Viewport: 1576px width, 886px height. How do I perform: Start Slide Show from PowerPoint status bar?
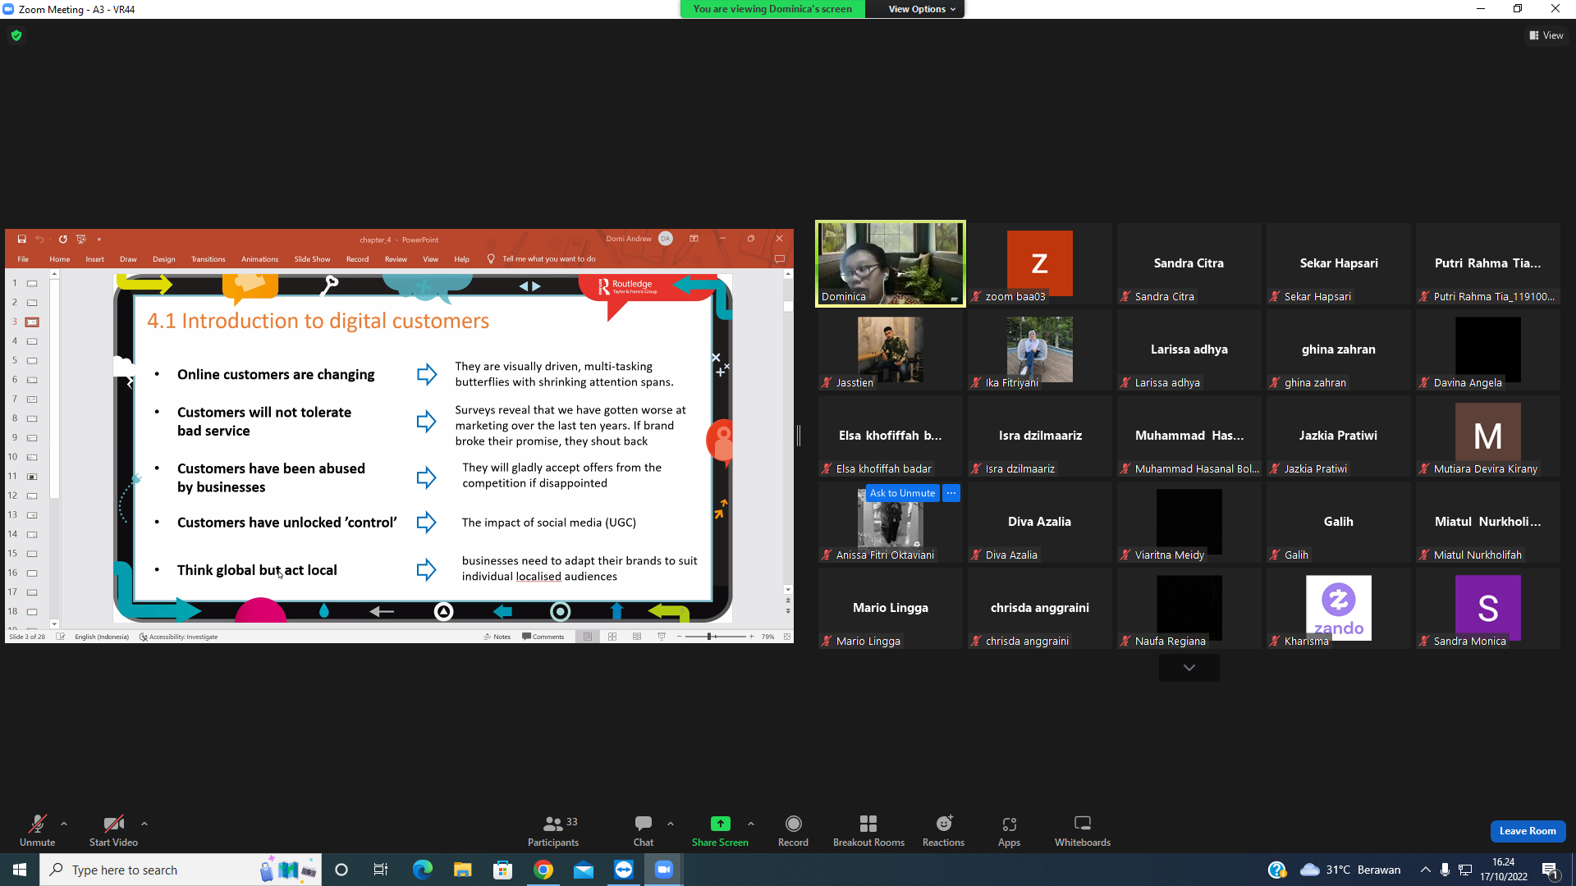pos(662,637)
